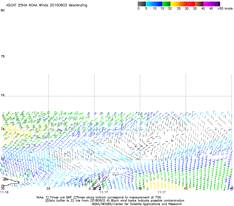Click the color scale's 30 tick label
234x206 pixels.
tap(187, 9)
